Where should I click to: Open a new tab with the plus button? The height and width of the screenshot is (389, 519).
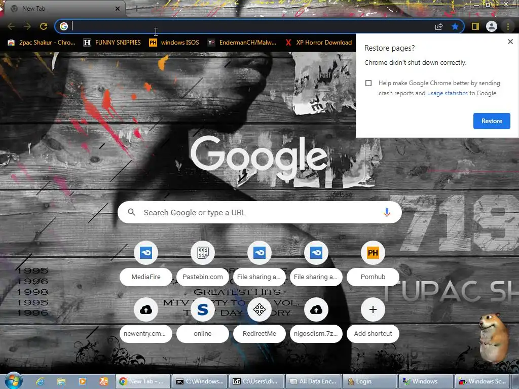click(x=137, y=9)
